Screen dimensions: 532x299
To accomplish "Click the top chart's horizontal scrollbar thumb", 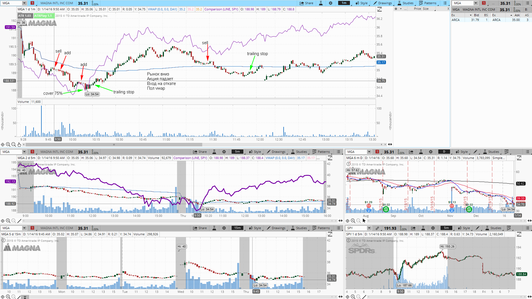I will pyautogui.click(x=114, y=144).
